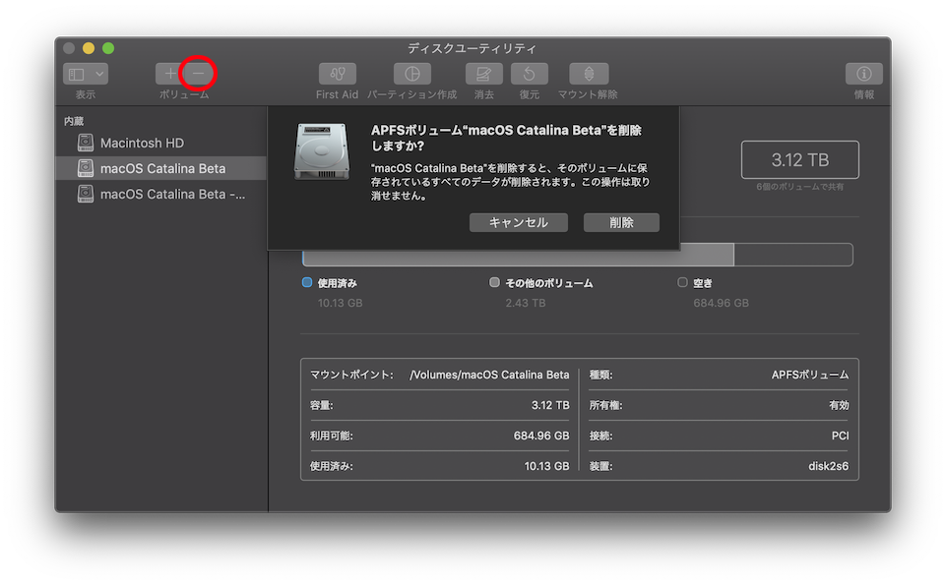
Task: Delete volume using the minus button
Action: [x=199, y=74]
